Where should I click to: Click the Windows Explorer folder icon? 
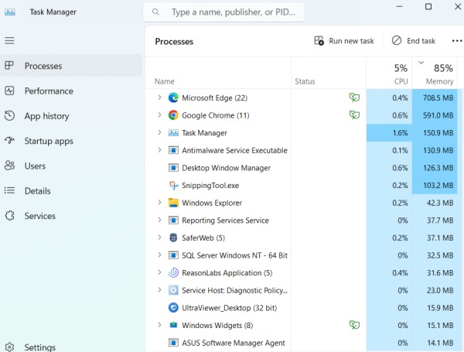(173, 203)
